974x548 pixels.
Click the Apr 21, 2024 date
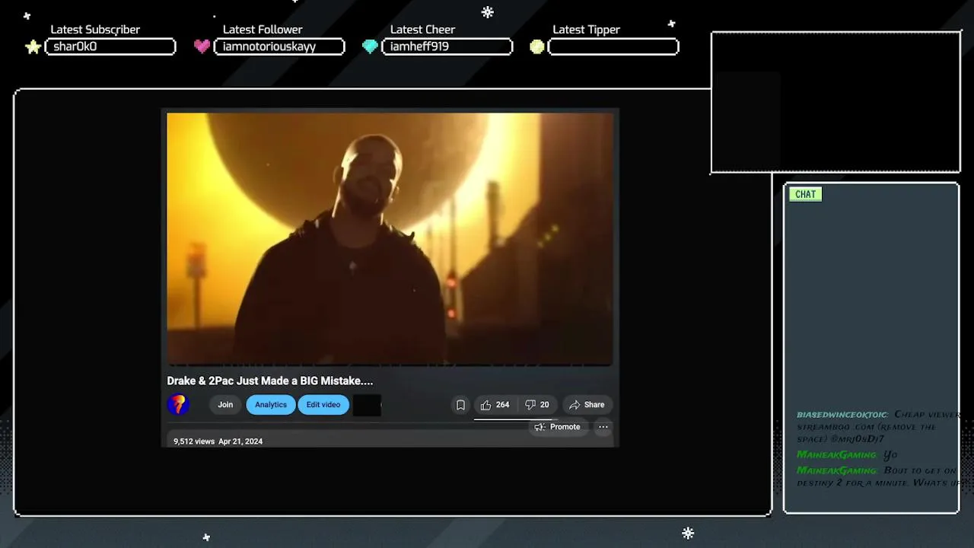[240, 441]
